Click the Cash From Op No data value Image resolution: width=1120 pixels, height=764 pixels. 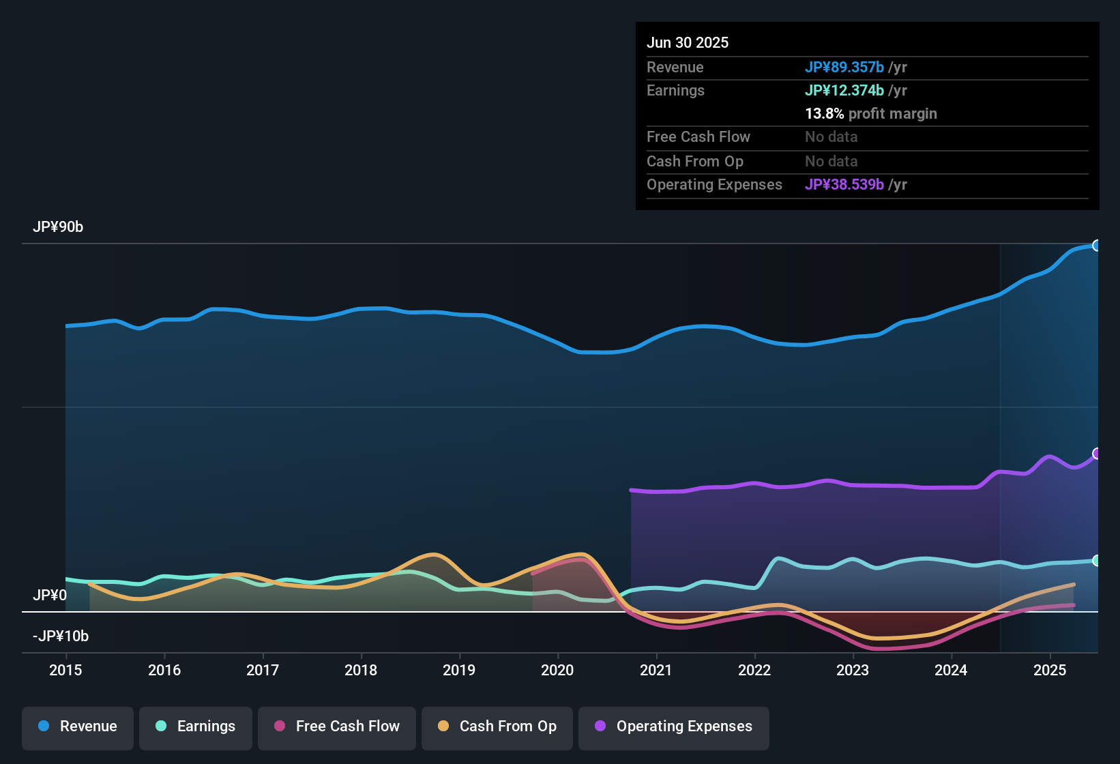831,162
